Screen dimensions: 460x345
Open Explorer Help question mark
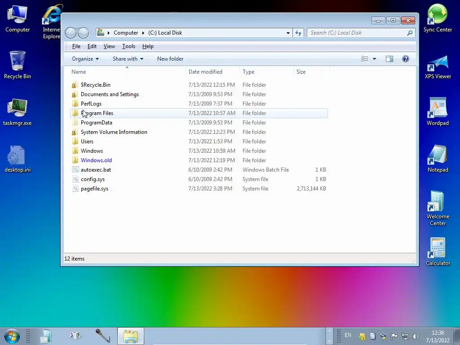(x=406, y=59)
